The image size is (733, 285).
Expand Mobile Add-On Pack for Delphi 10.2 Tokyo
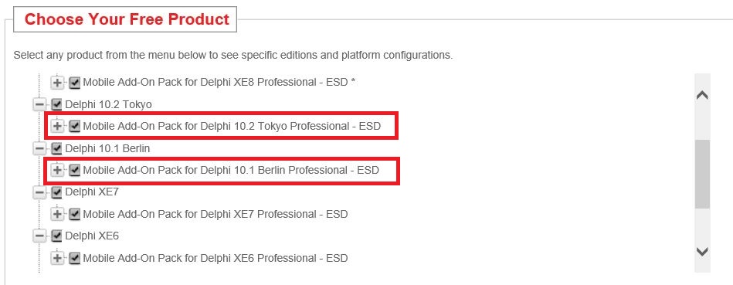57,127
